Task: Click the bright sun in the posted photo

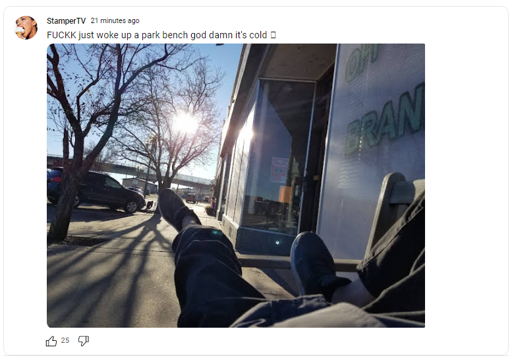Action: click(x=186, y=123)
